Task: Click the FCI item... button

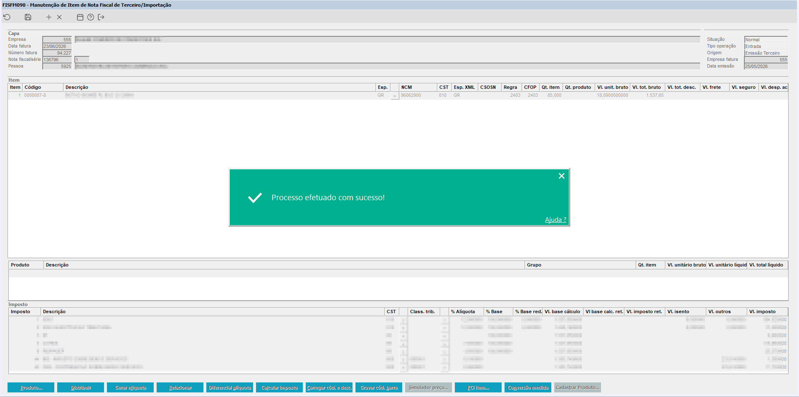Action: click(478, 387)
